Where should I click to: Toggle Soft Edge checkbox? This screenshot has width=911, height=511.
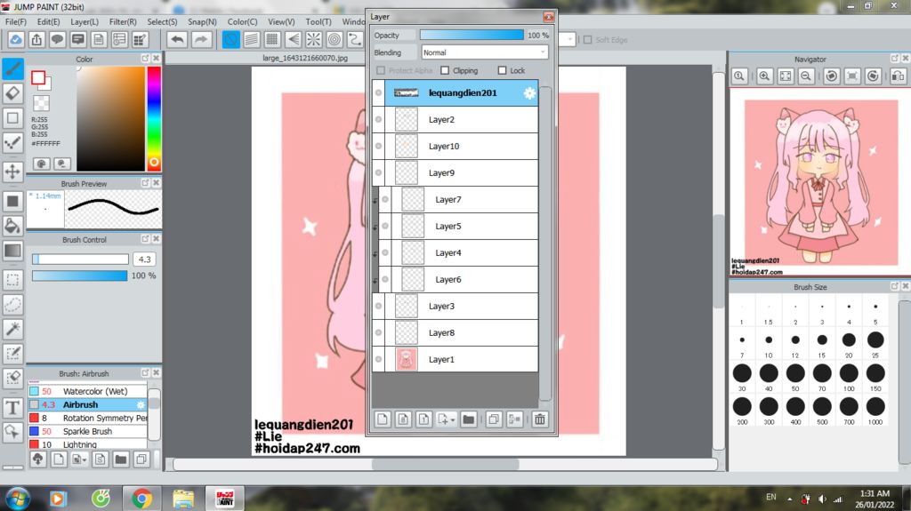point(587,39)
